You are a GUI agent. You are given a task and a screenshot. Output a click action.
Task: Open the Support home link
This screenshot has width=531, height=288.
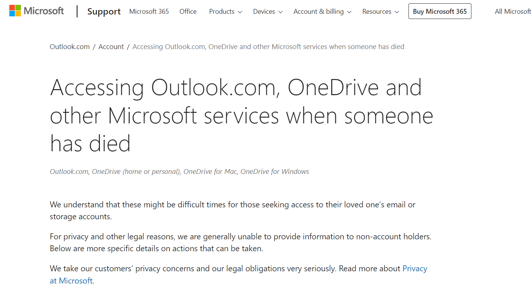click(x=104, y=12)
